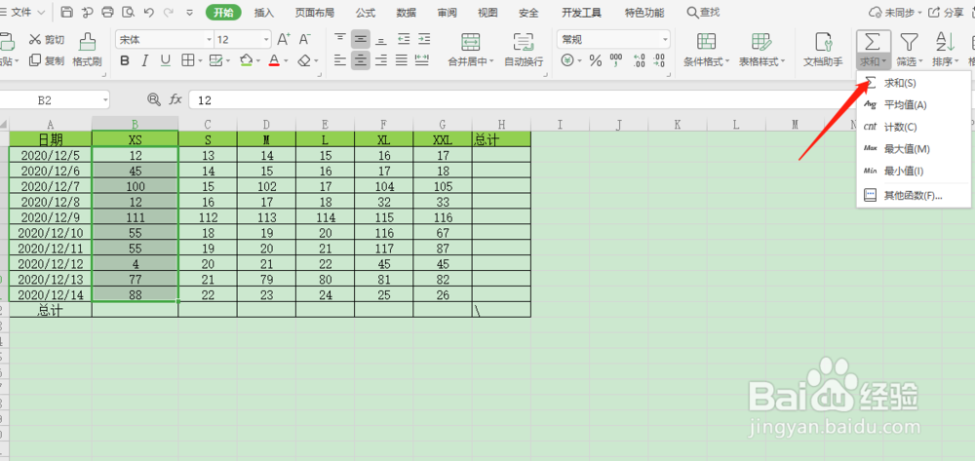
Task: Click the Copy (复制) button
Action: tap(47, 60)
